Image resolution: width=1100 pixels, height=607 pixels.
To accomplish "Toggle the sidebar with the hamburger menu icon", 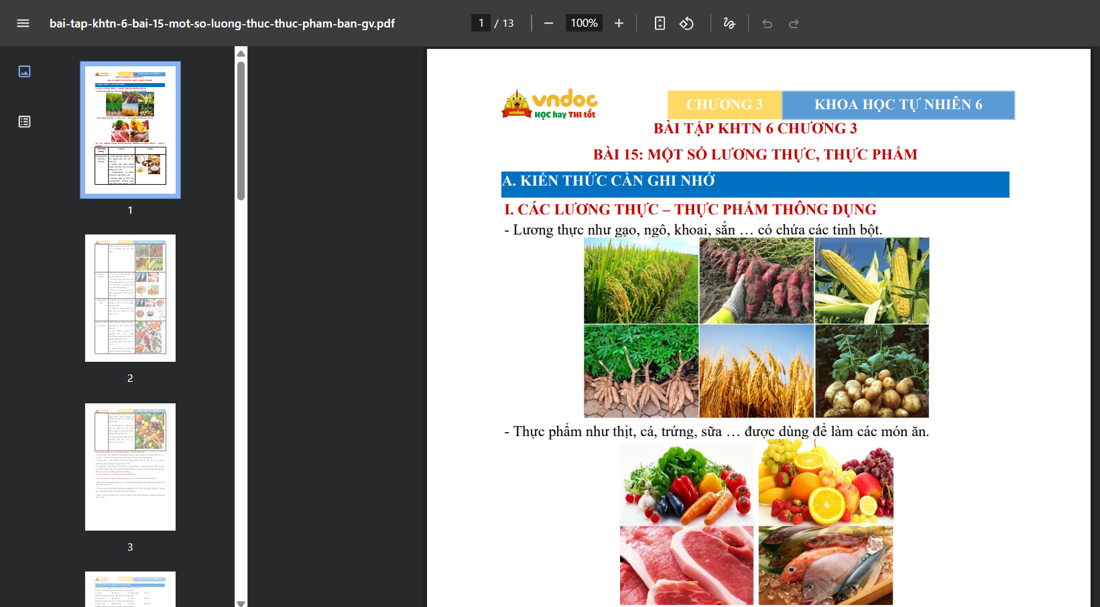I will click(x=23, y=23).
